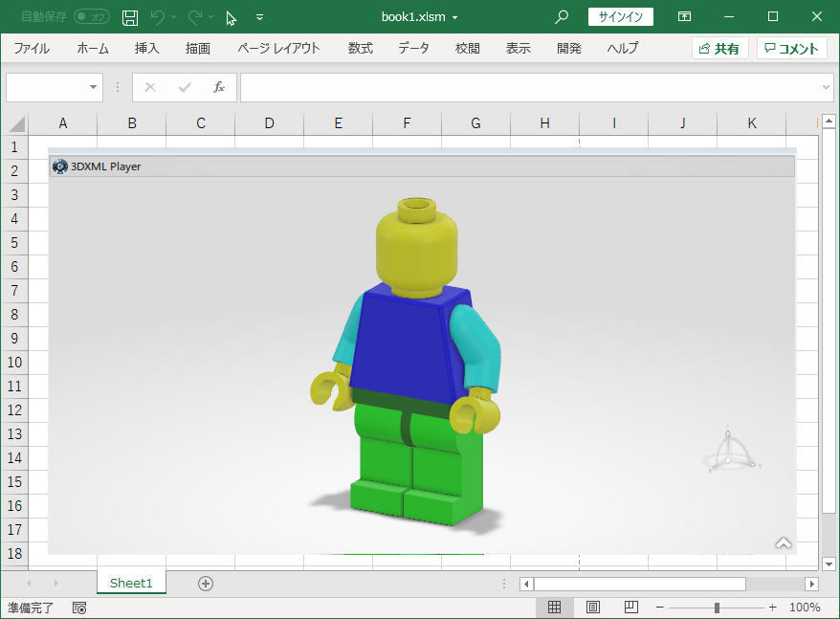Image resolution: width=840 pixels, height=619 pixels.
Task: Click the サインイン button
Action: point(620,16)
